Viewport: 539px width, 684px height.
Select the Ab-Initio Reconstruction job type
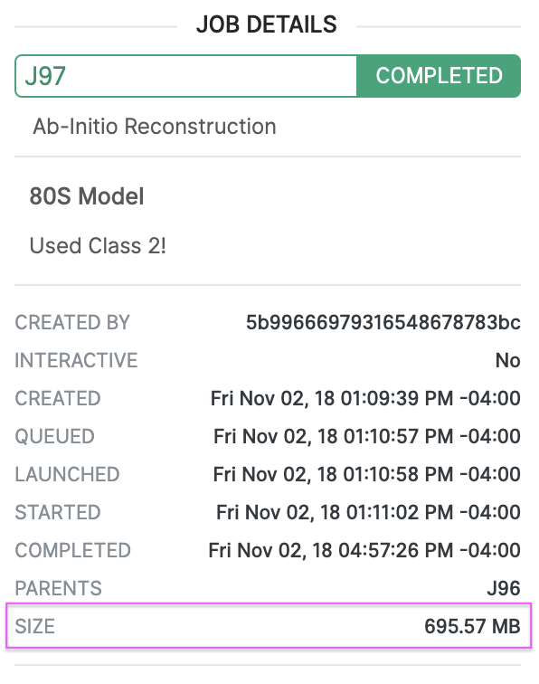155,127
